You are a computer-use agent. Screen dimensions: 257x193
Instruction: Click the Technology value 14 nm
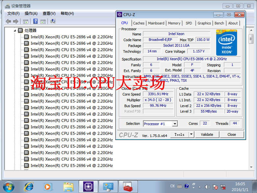click(152, 51)
